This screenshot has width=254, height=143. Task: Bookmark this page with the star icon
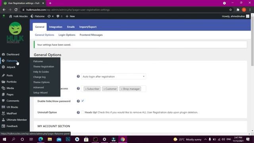click(x=231, y=10)
